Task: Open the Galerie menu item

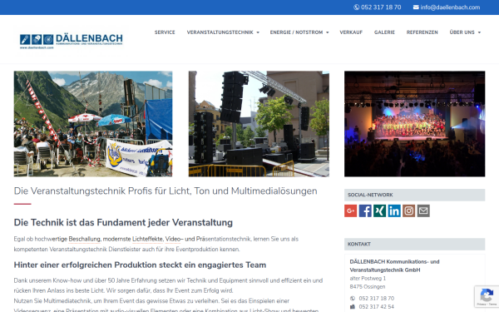Action: point(384,32)
